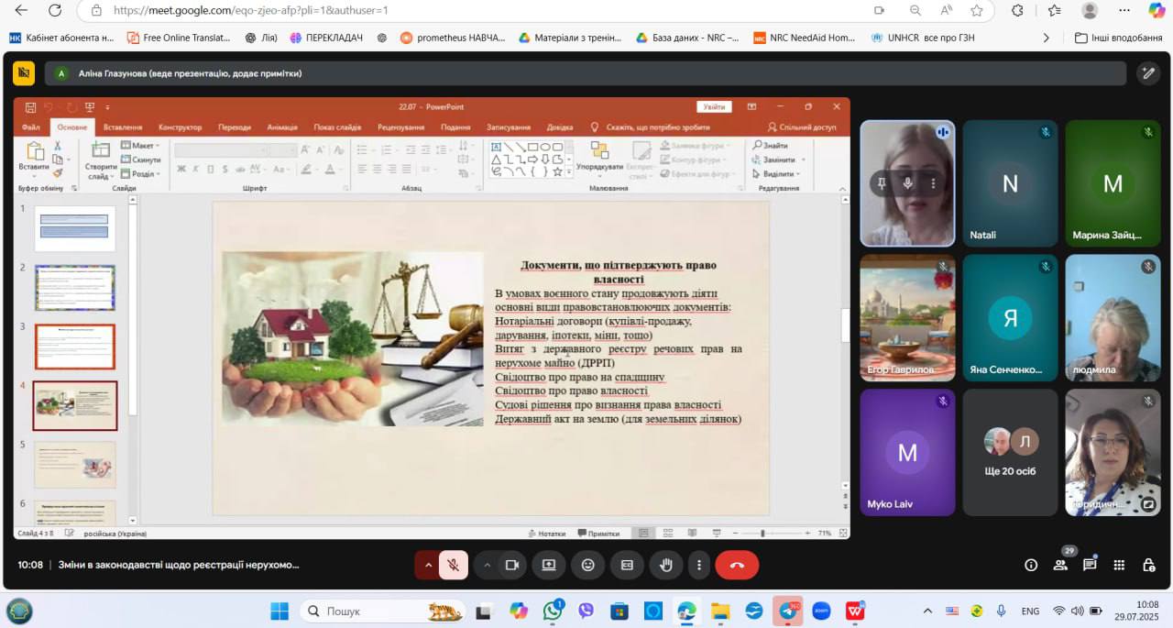Screen dimensions: 1173x628
Task: Open the share screen (Present now) control
Action: tap(549, 565)
